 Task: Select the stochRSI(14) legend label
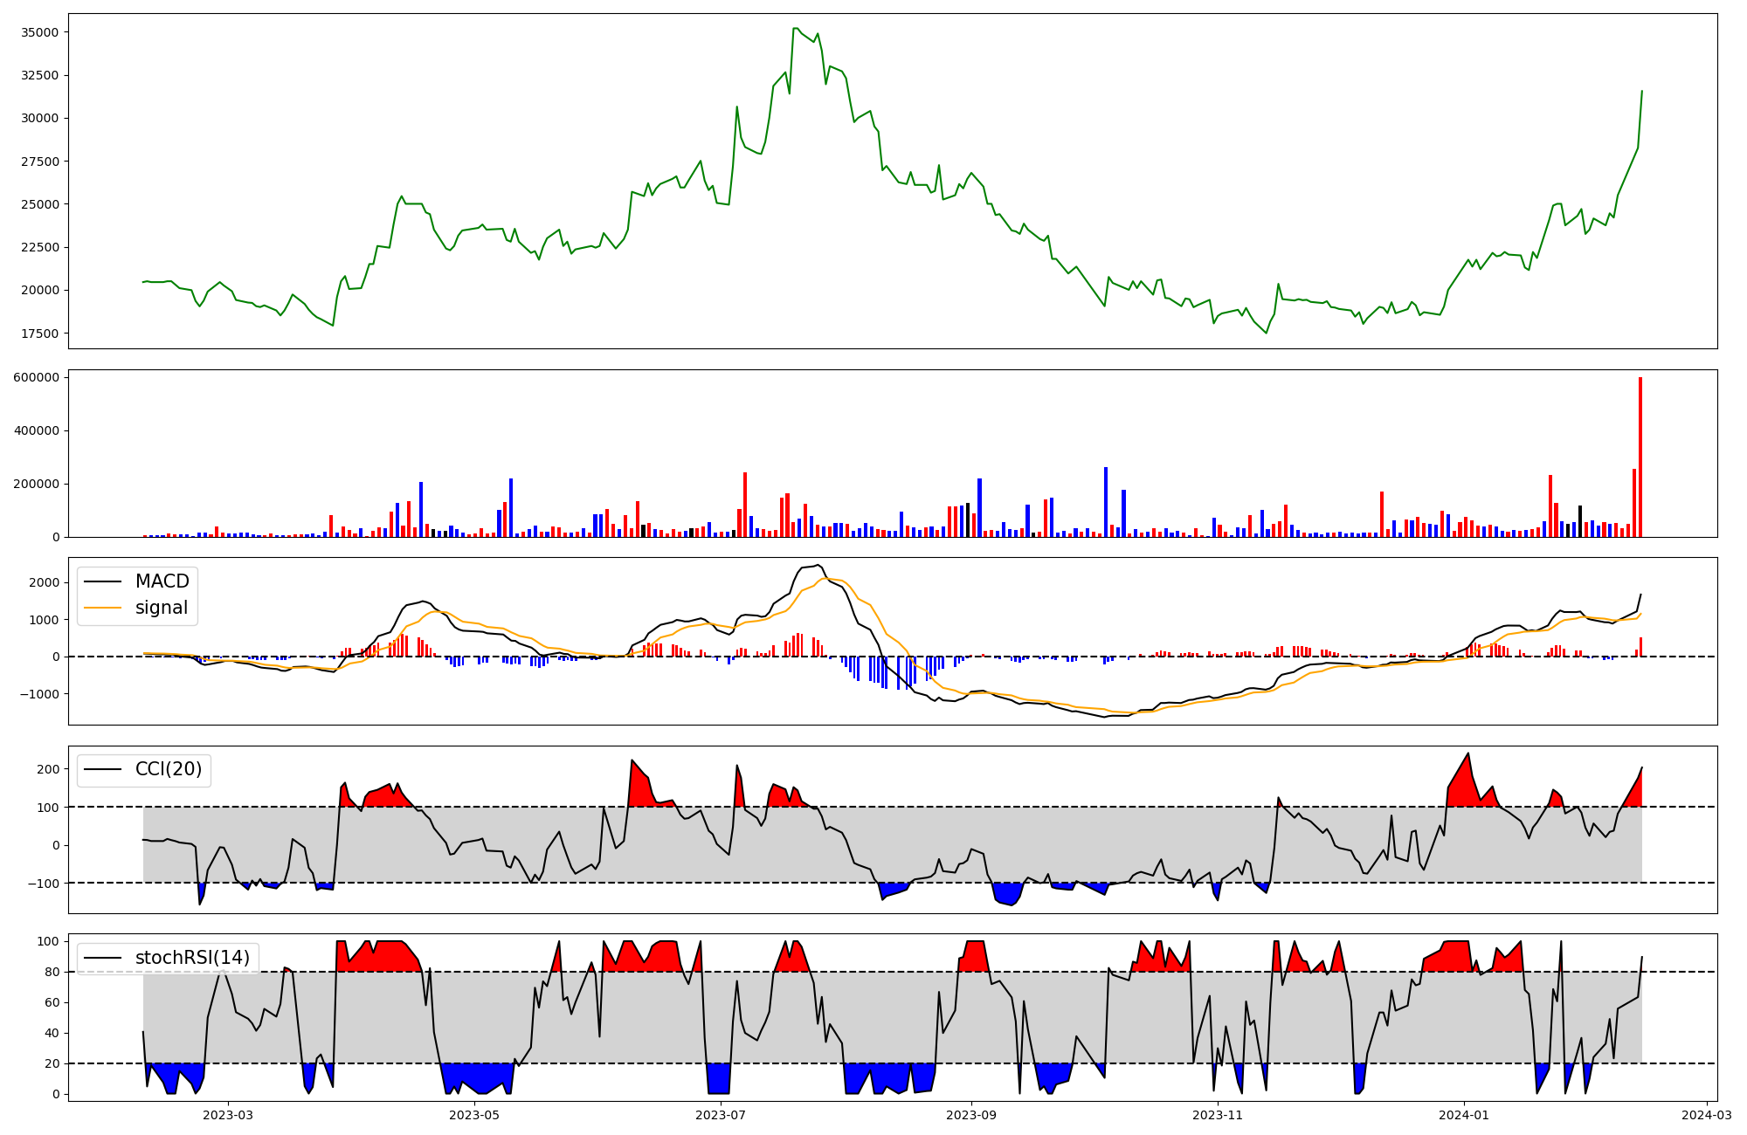(x=192, y=958)
